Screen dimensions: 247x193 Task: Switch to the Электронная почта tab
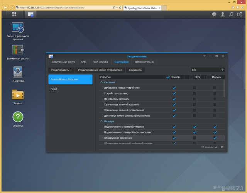(63, 62)
